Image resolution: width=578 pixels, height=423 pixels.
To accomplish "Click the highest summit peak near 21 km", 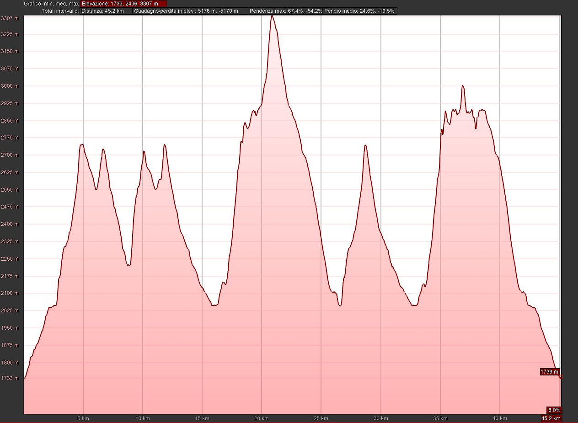I will click(272, 16).
